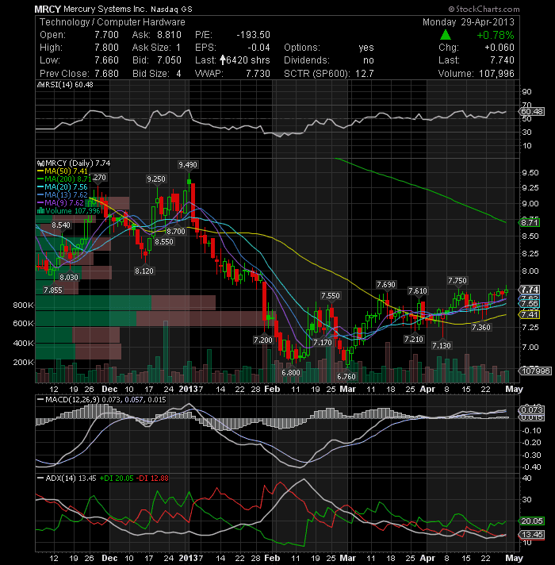
Task: Click the 7.855 price label
Action: point(53,290)
